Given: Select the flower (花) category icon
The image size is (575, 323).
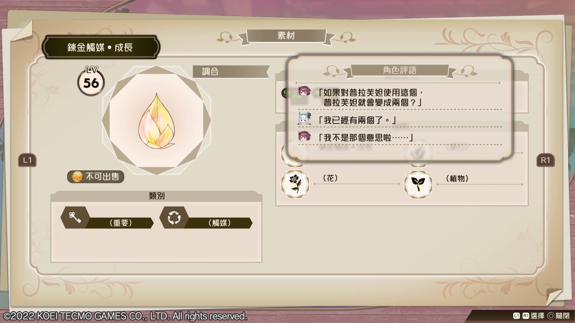Looking at the screenshot, I should tap(295, 184).
